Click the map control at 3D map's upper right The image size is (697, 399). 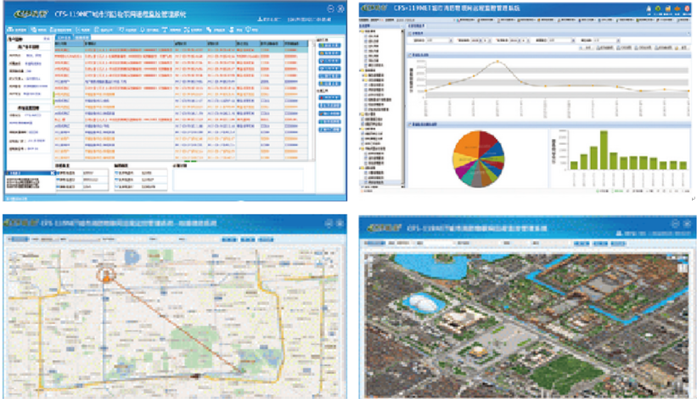[681, 268]
